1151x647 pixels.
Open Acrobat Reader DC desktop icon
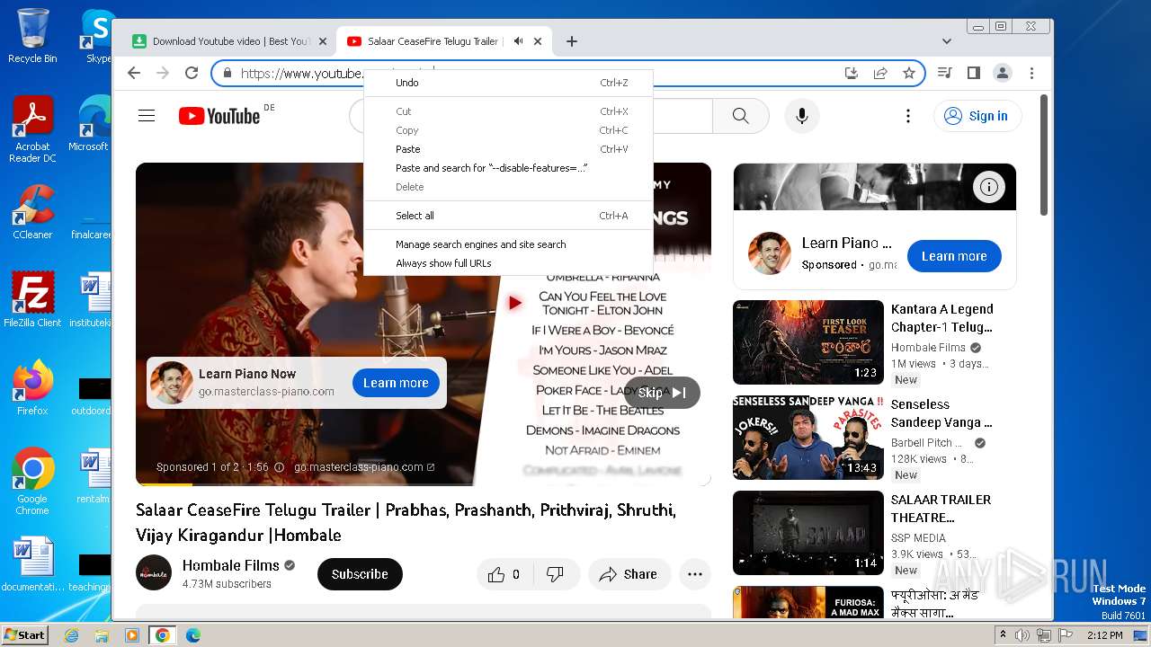(32, 129)
